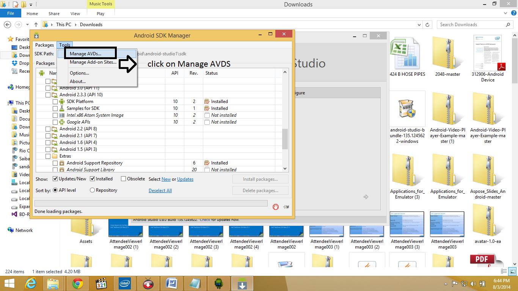Select the 2048-master zip folder icon
Screen dimensions: 518x291
[x=447, y=53]
